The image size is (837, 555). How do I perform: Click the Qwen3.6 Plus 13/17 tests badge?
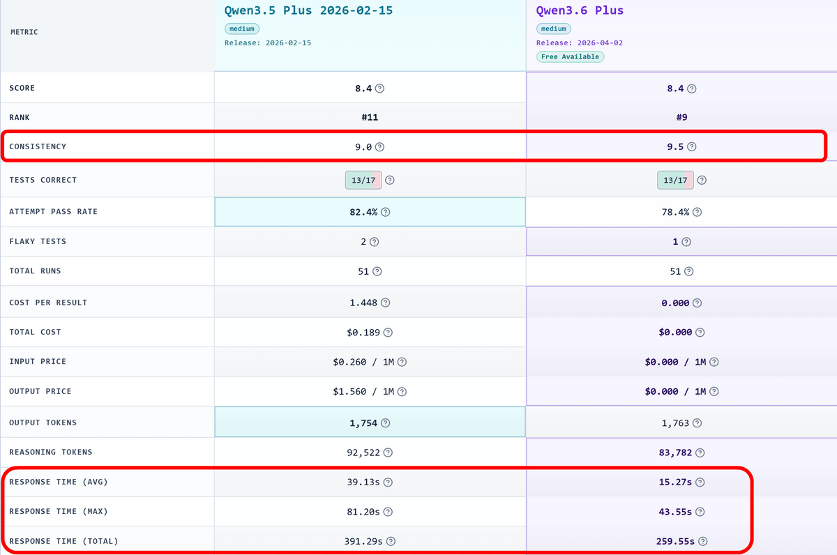coord(674,180)
